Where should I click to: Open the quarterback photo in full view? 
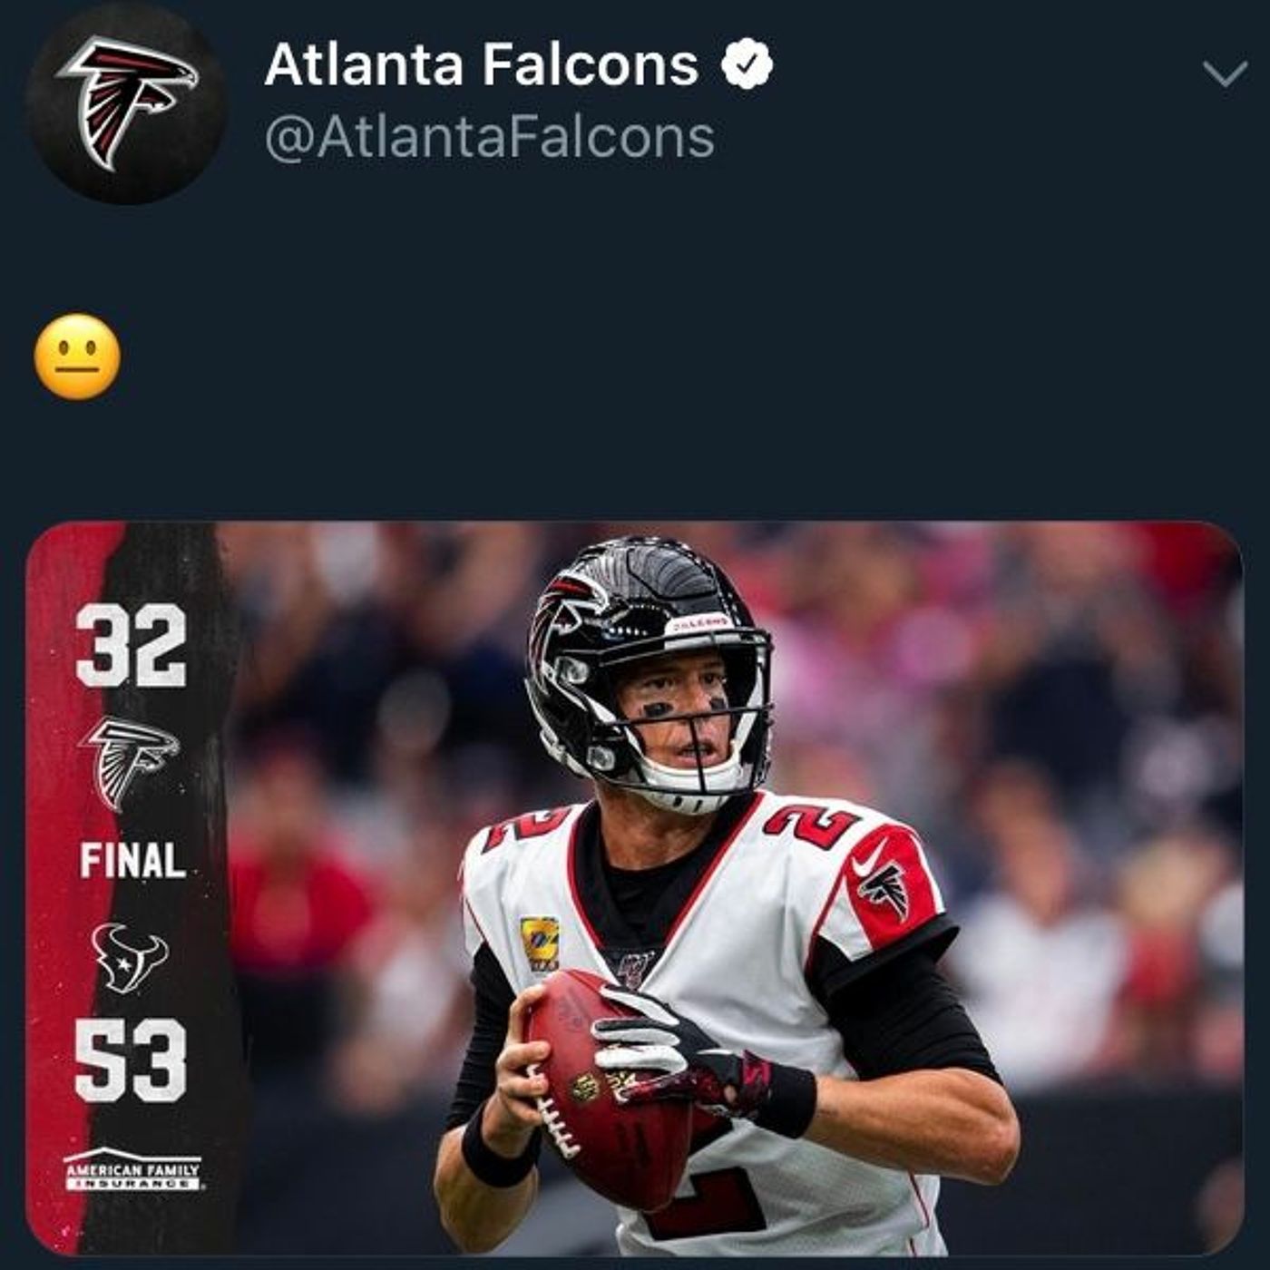click(x=634, y=889)
